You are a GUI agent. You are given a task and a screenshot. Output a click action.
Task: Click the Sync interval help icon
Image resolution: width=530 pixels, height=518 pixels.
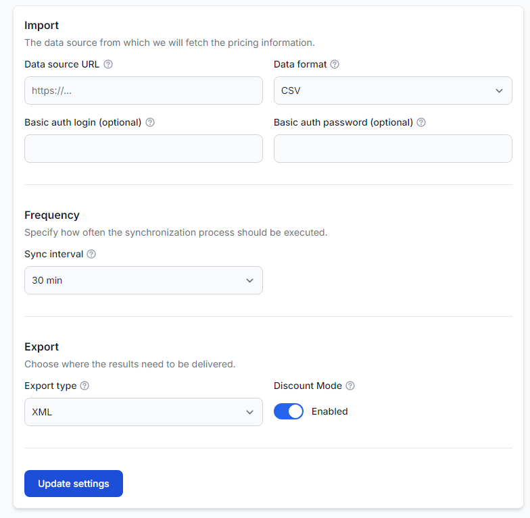[91, 254]
